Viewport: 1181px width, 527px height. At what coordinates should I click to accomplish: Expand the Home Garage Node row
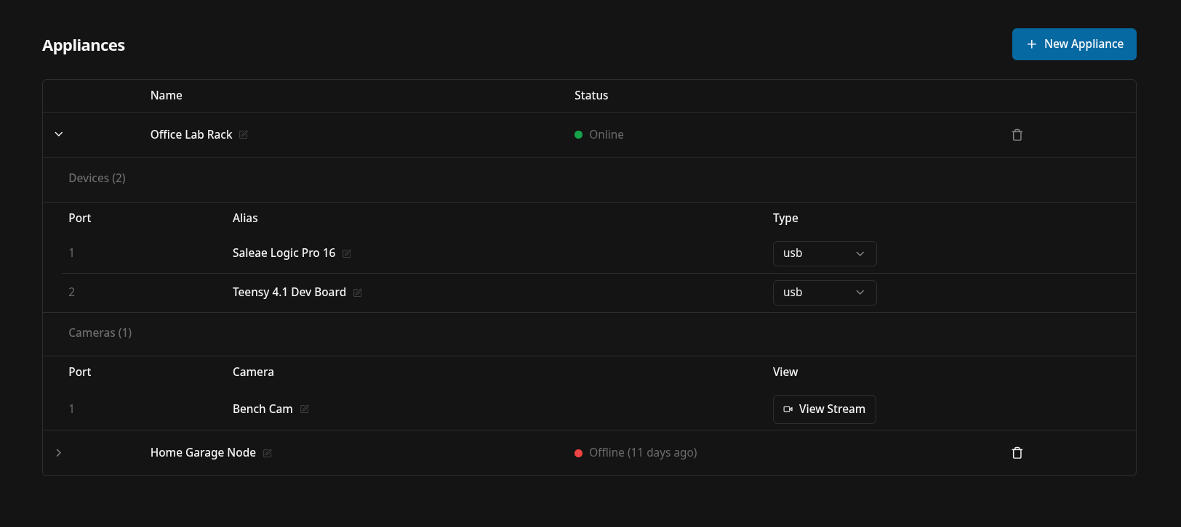tap(59, 453)
